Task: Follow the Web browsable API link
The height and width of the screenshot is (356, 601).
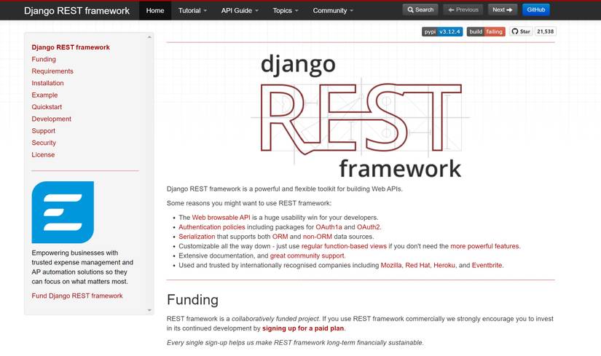Action: (221, 218)
